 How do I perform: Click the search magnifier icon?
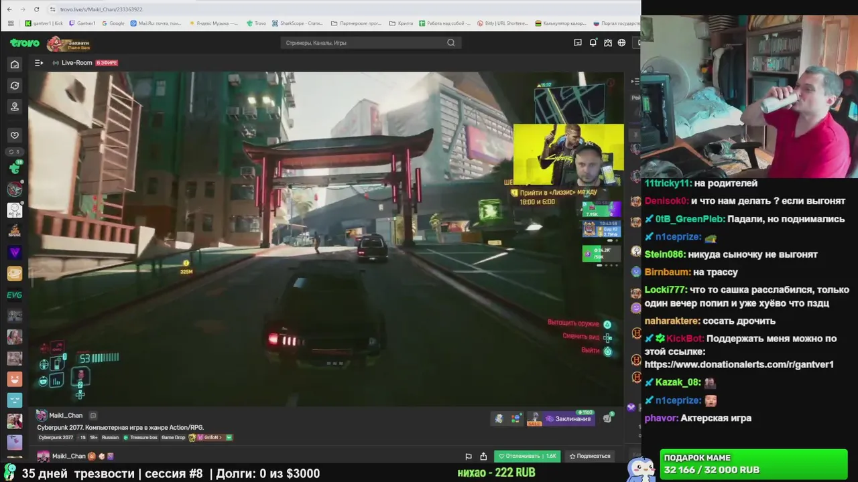coord(451,43)
